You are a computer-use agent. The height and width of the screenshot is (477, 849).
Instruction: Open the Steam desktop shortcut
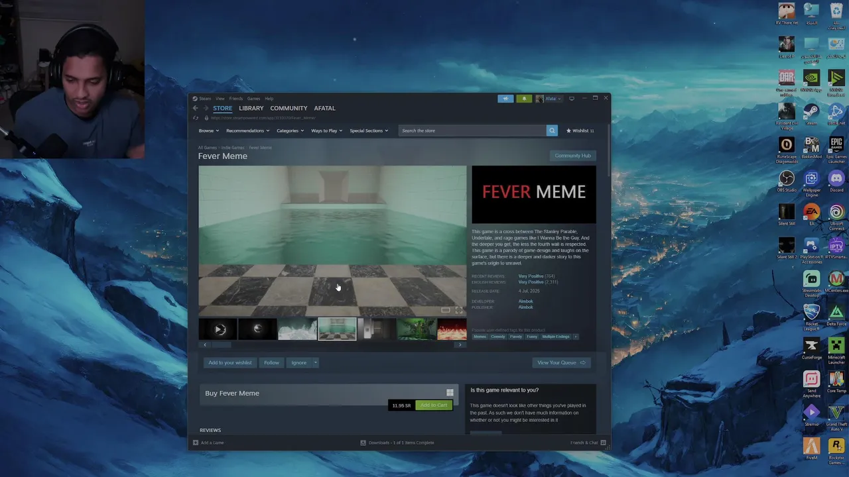[x=811, y=114]
